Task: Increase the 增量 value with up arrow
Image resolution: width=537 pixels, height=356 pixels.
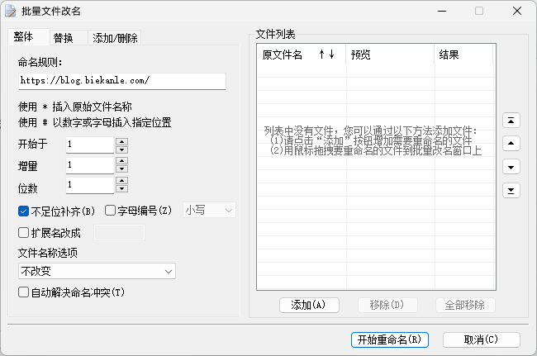Action: tap(121, 160)
